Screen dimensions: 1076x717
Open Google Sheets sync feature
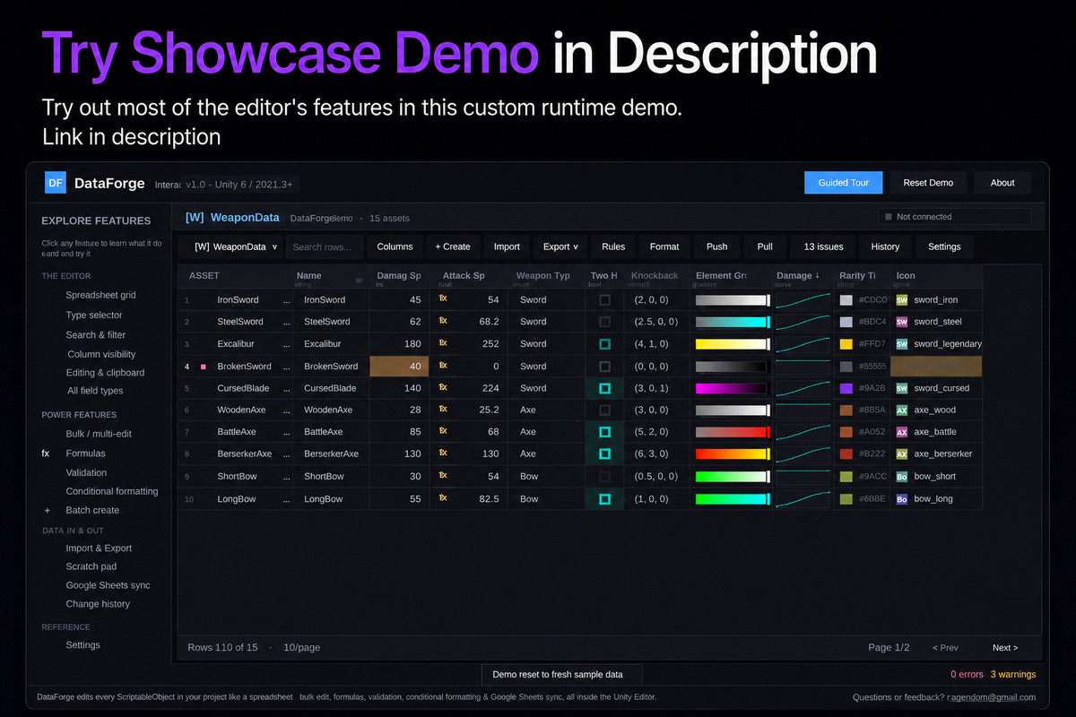tap(108, 585)
